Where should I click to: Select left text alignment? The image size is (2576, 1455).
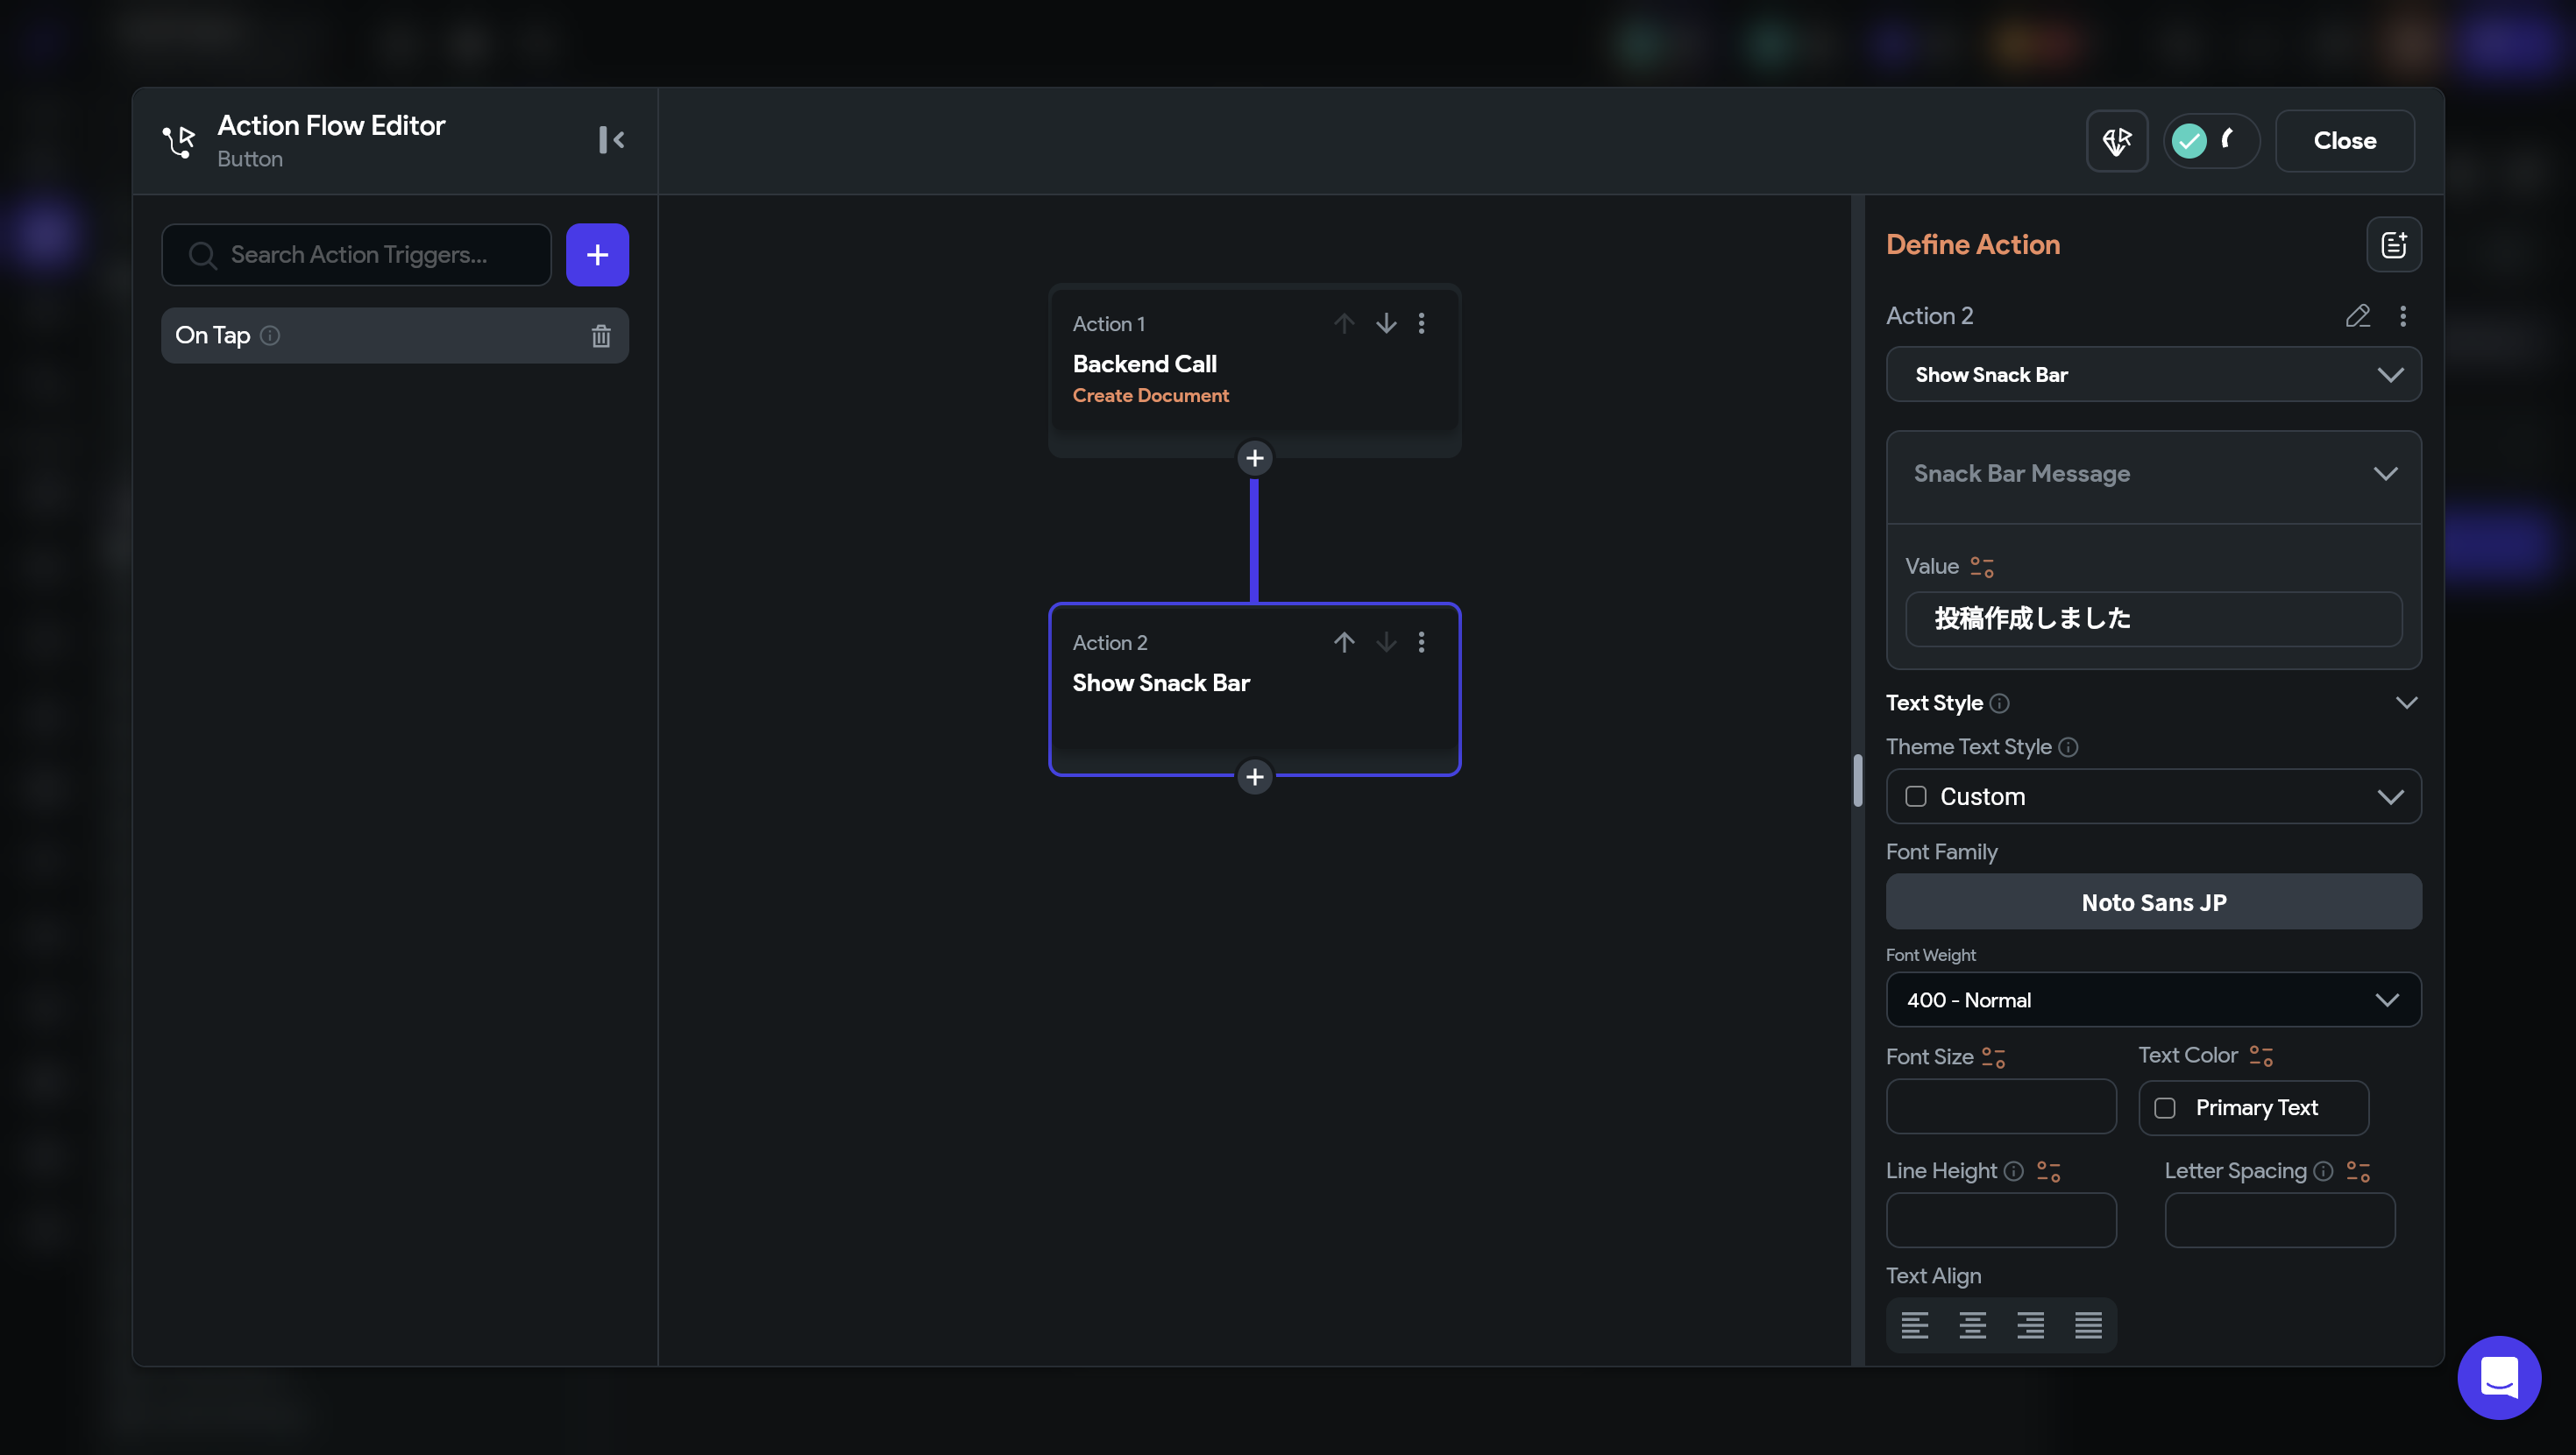tap(1914, 1325)
